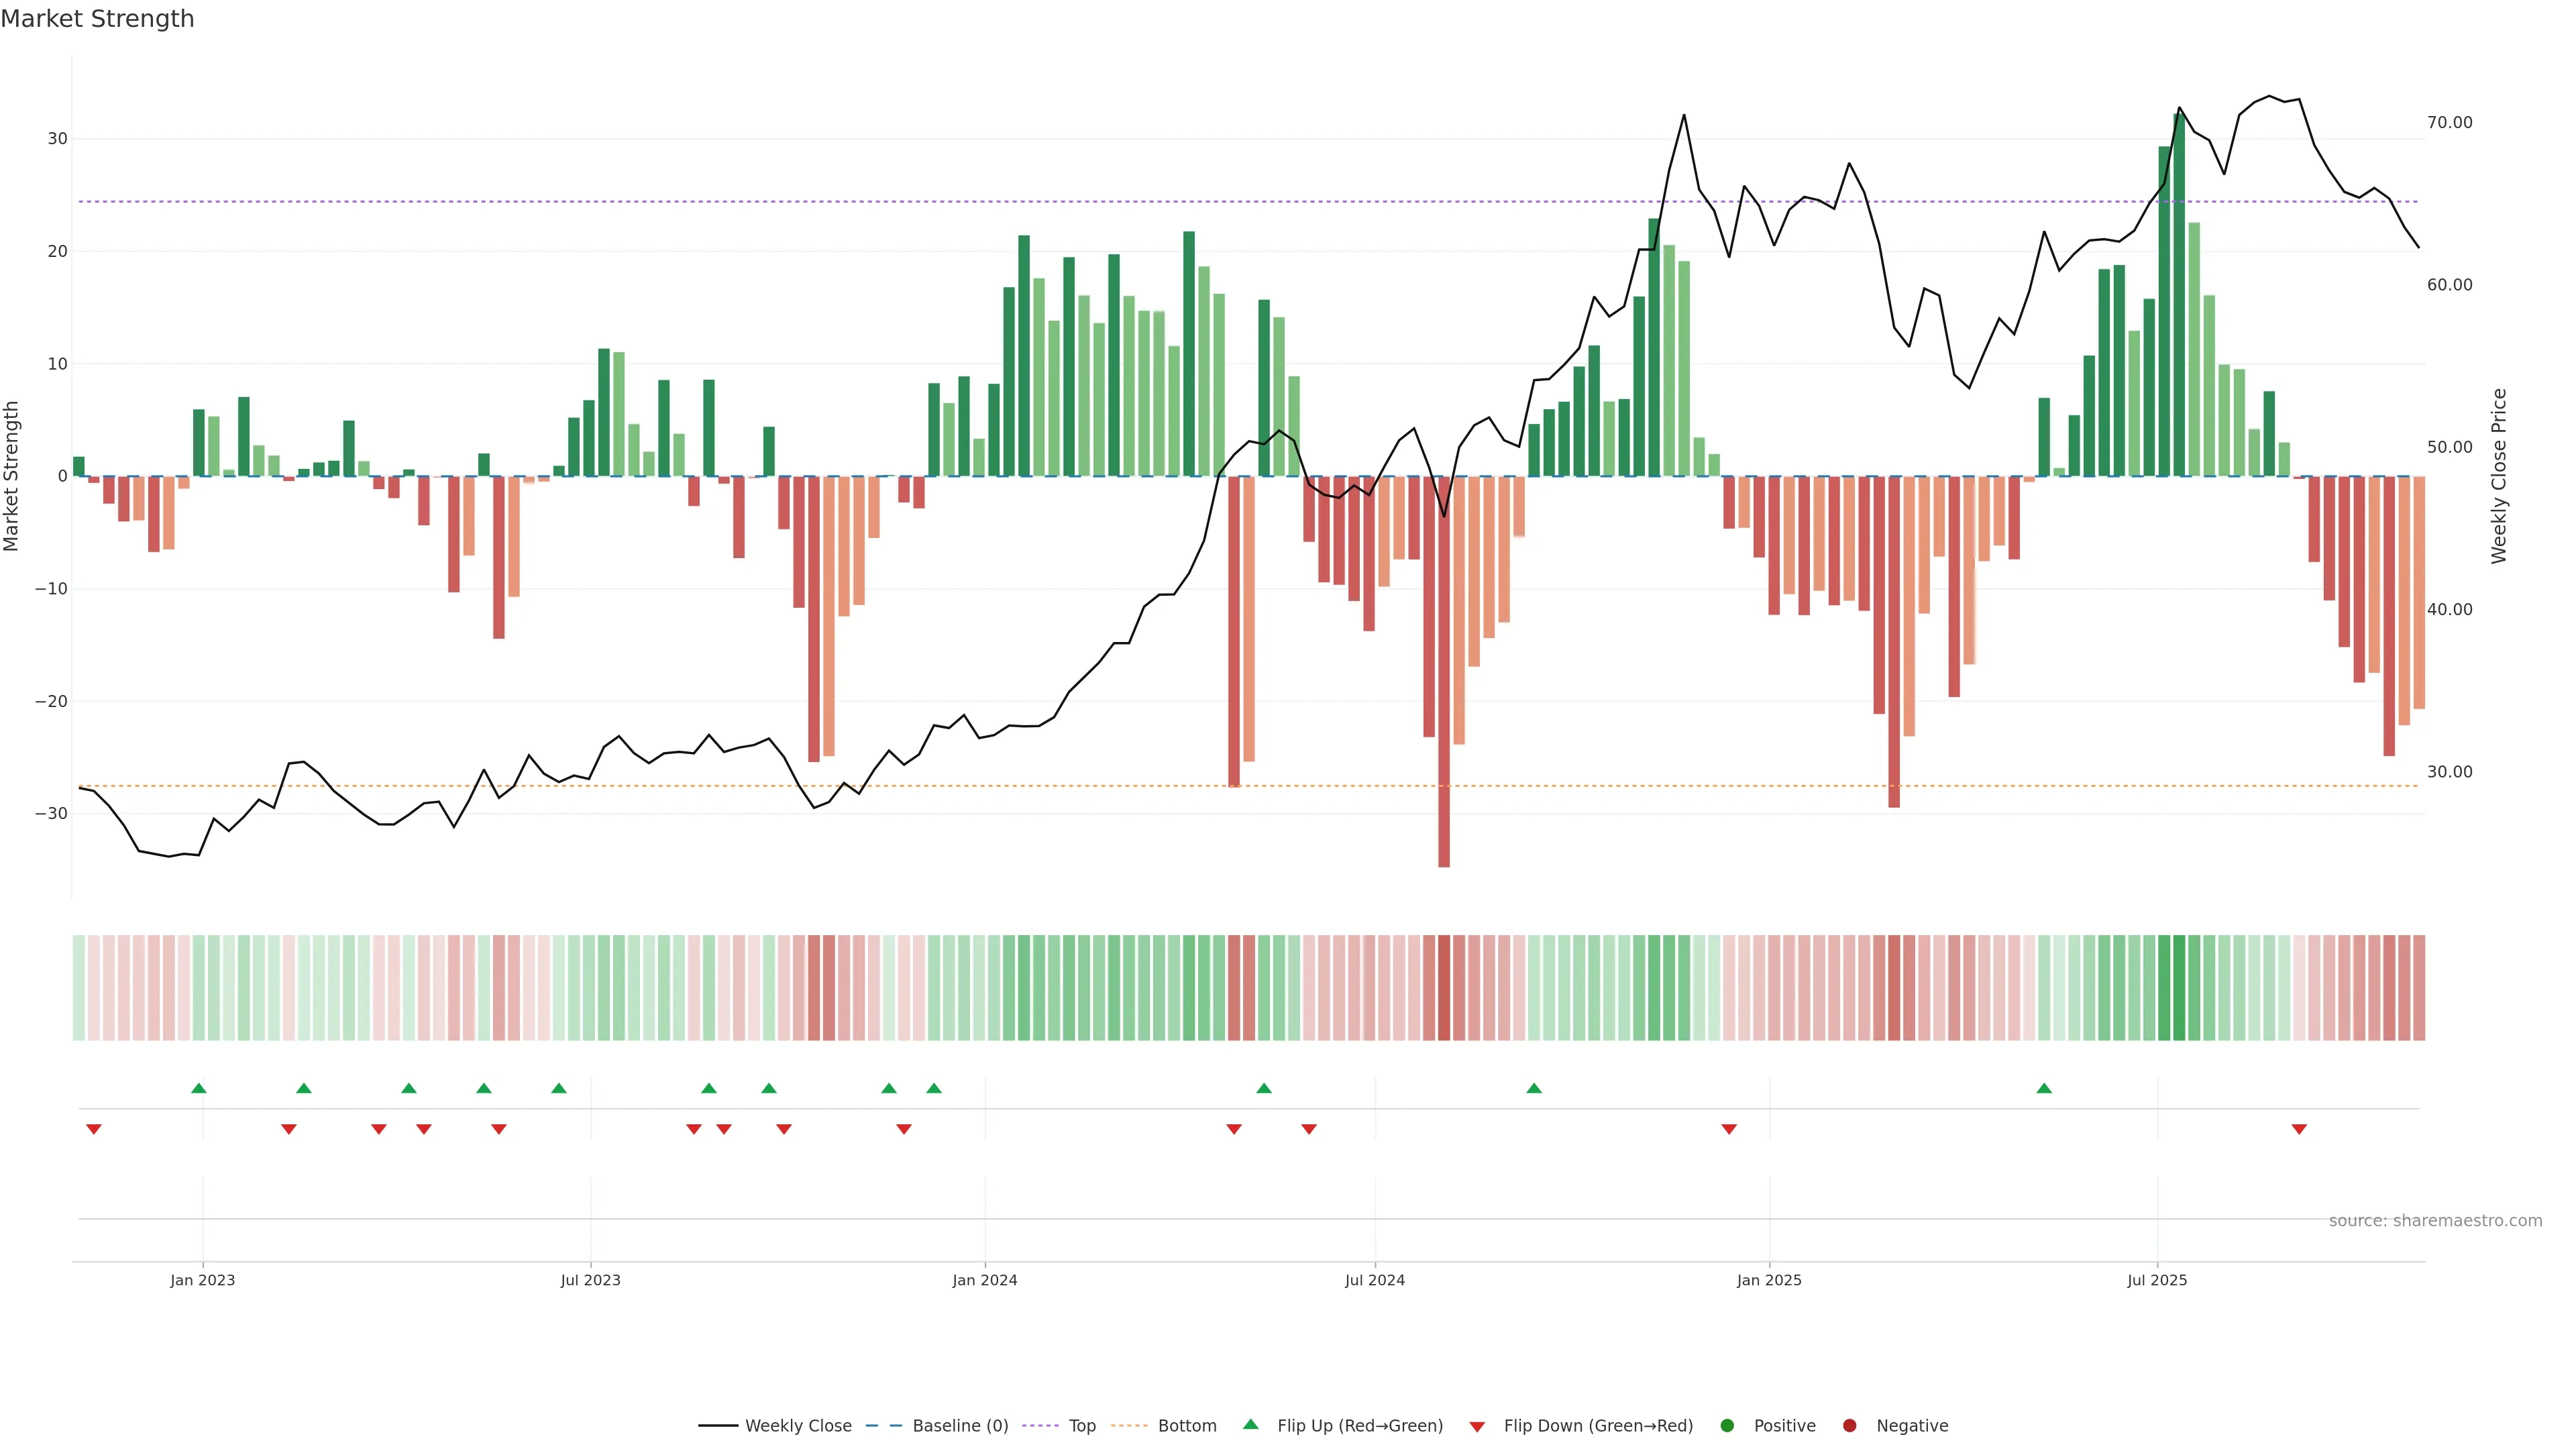
Task: Click the Jul 2024 x-axis label
Action: click(x=1374, y=1280)
